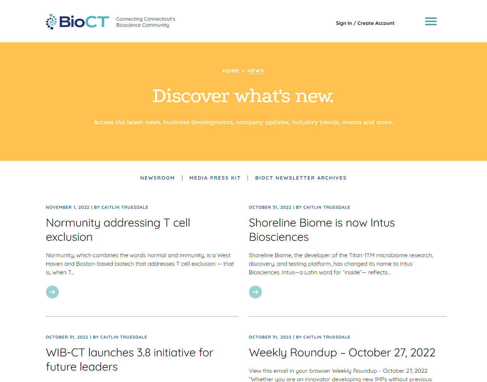Open the Newsroom tab
The image size is (487, 382).
tap(157, 178)
